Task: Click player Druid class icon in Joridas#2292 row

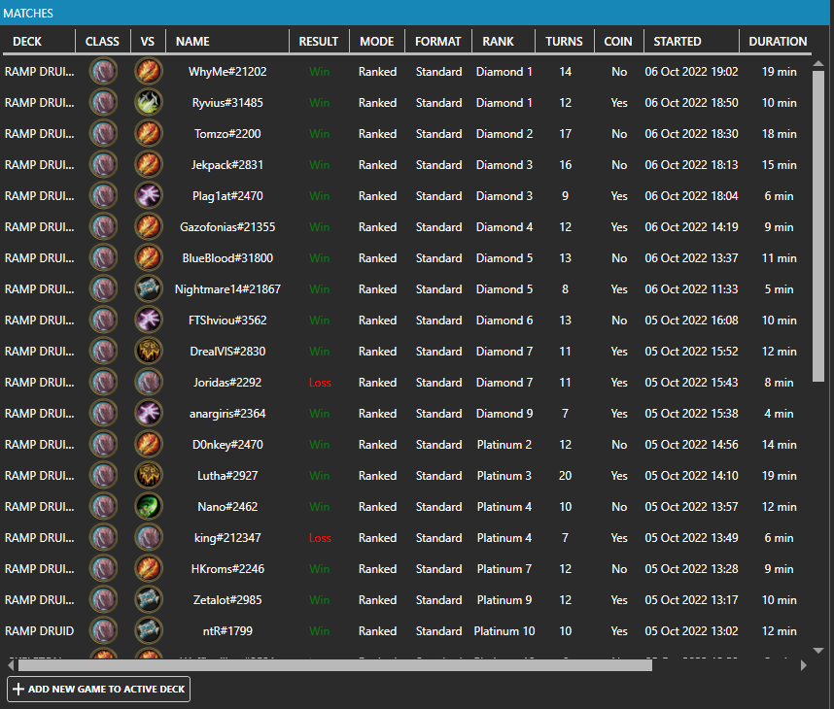Action: [x=103, y=382]
